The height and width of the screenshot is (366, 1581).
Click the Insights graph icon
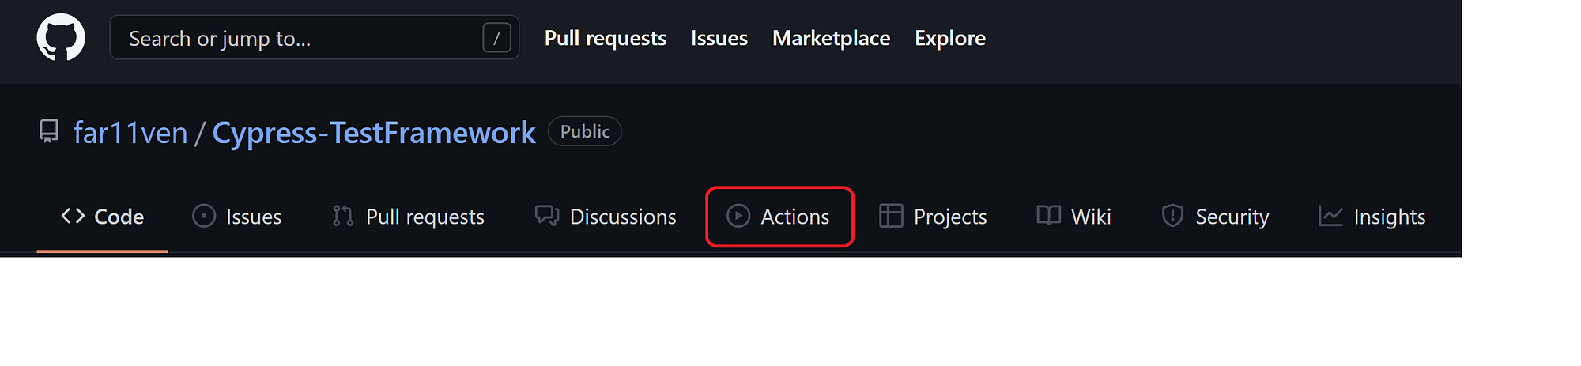pos(1330,216)
